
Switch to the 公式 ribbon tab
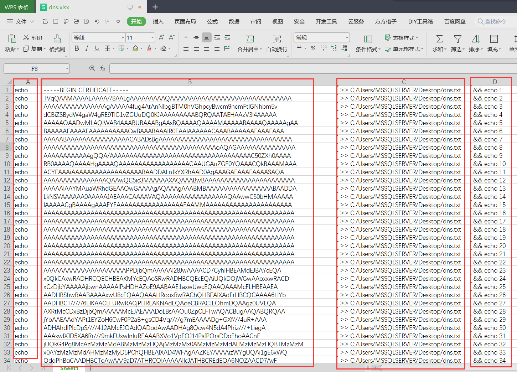[212, 21]
